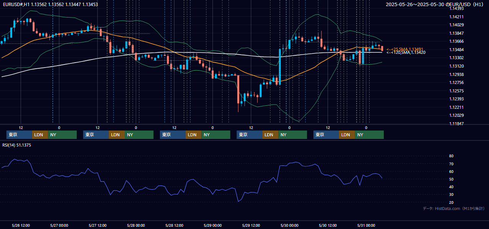
Task: Select the 1.14211 price axis label
Action: click(456, 17)
